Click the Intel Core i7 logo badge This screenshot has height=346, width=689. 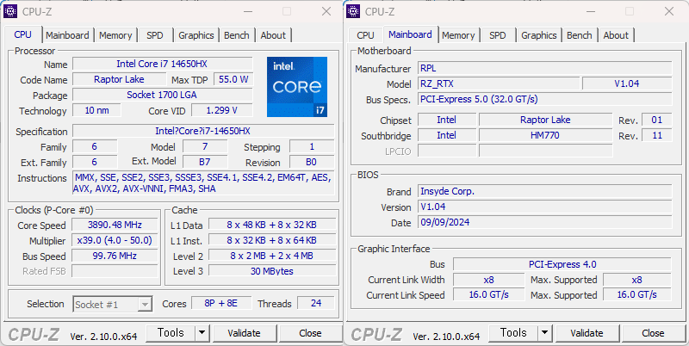(297, 87)
